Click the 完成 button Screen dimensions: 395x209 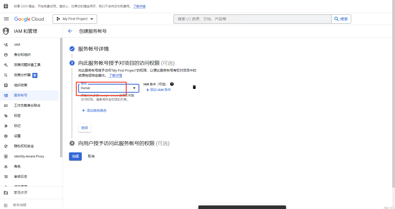pos(75,156)
